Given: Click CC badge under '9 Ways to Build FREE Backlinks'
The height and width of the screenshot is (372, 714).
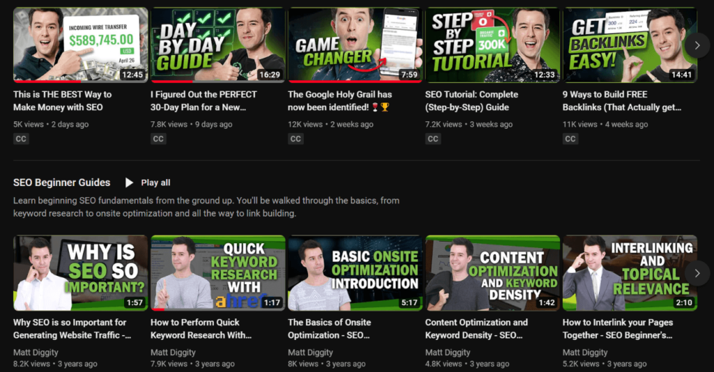Looking at the screenshot, I should (x=570, y=139).
